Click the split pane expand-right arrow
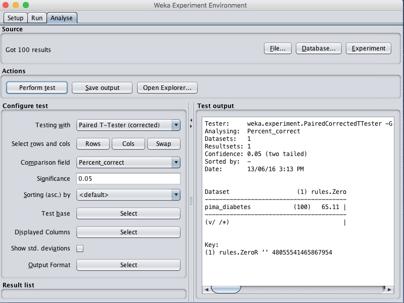This screenshot has width=404, height=303. 191,126
